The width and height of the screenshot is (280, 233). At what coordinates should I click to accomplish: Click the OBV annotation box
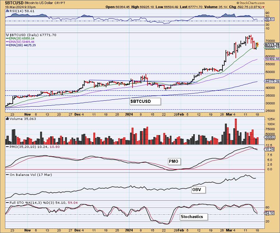coord(198,190)
